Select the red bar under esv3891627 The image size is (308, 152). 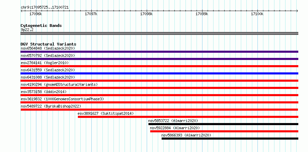click(188, 117)
